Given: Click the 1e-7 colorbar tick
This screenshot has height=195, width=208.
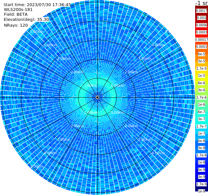Looking at the screenshot, I should pyautogui.click(x=202, y=133).
